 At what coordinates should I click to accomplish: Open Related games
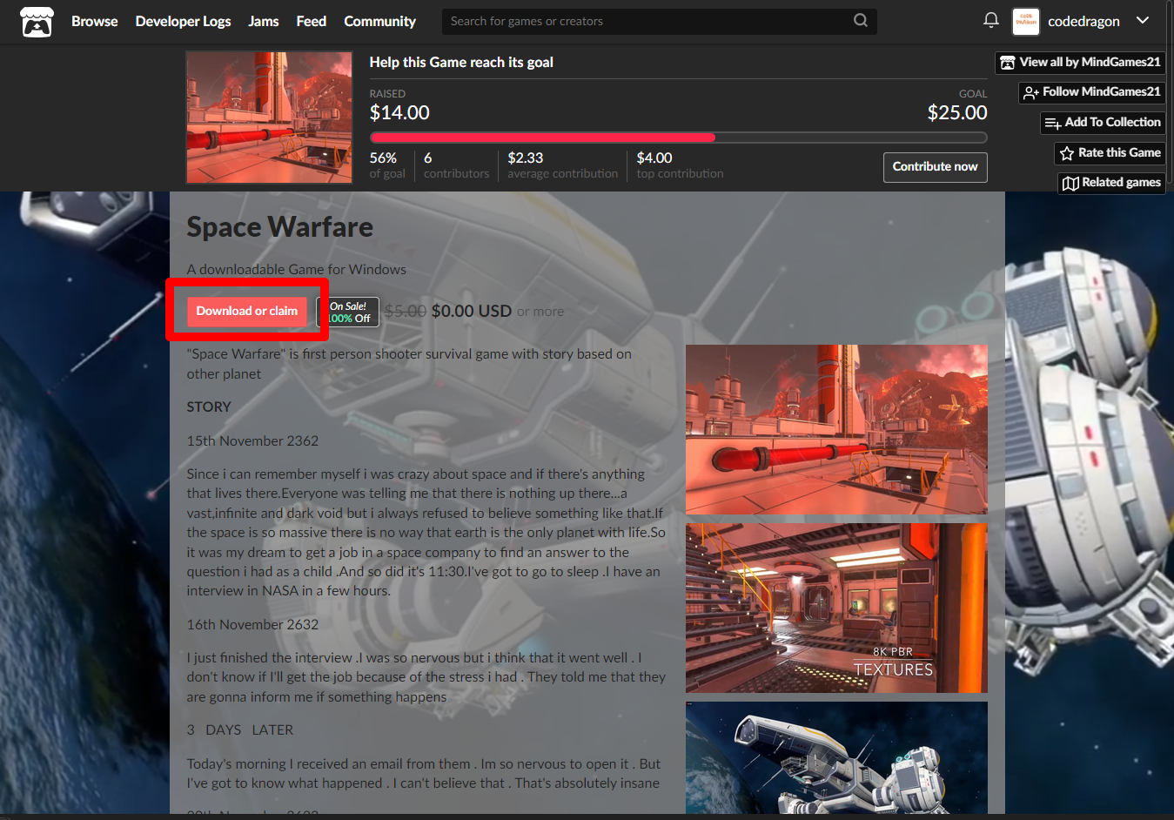[1111, 183]
